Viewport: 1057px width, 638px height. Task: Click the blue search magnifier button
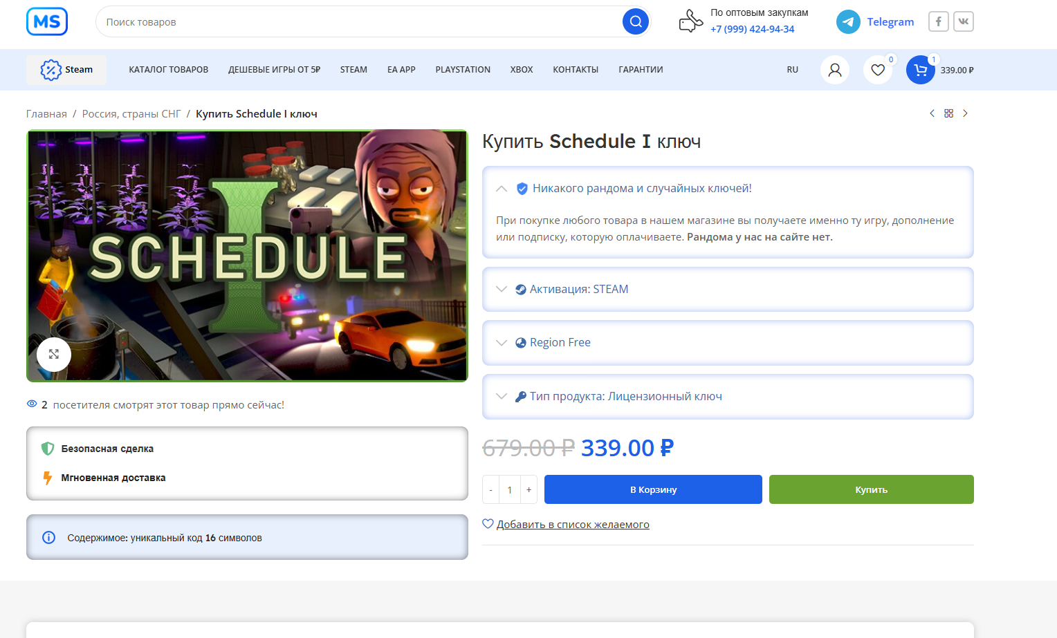tap(635, 21)
